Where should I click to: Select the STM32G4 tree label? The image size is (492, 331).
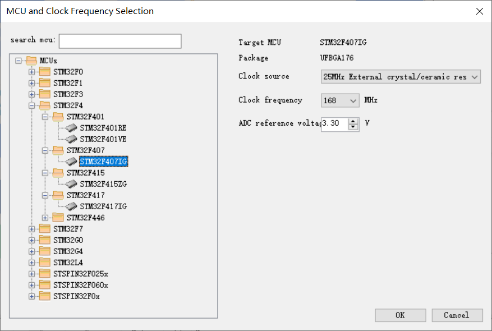click(x=68, y=251)
